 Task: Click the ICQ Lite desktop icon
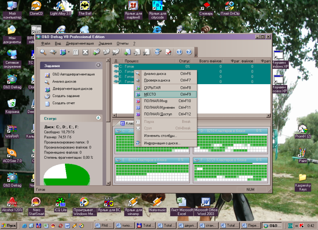coord(60,205)
